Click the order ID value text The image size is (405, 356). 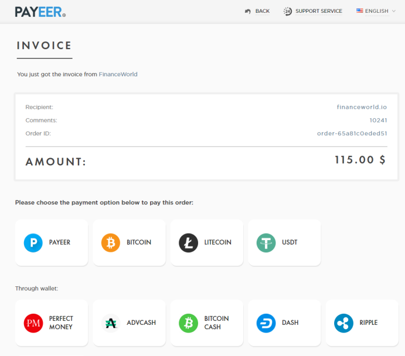[351, 134]
